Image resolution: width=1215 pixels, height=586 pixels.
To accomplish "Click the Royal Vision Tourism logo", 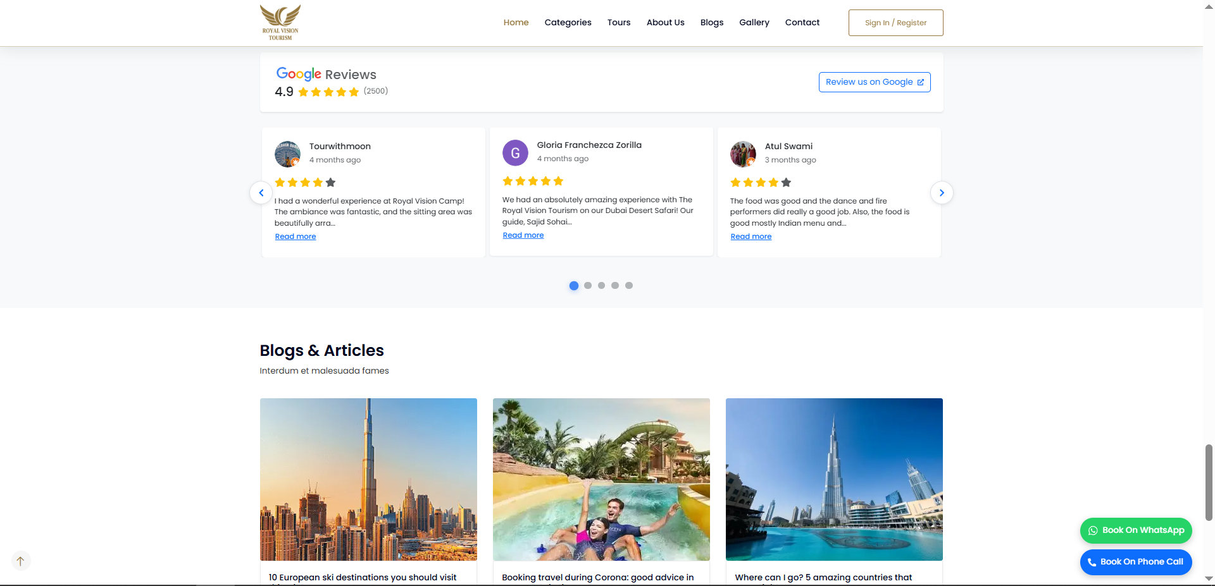I will pos(280,23).
